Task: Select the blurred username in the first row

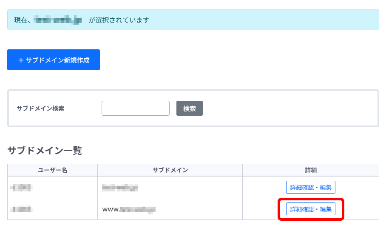Action: point(22,187)
